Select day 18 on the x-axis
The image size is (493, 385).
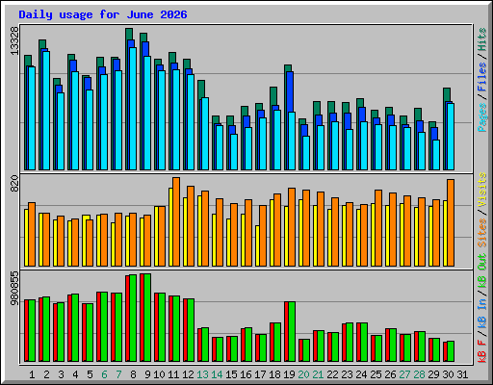[x=274, y=374]
